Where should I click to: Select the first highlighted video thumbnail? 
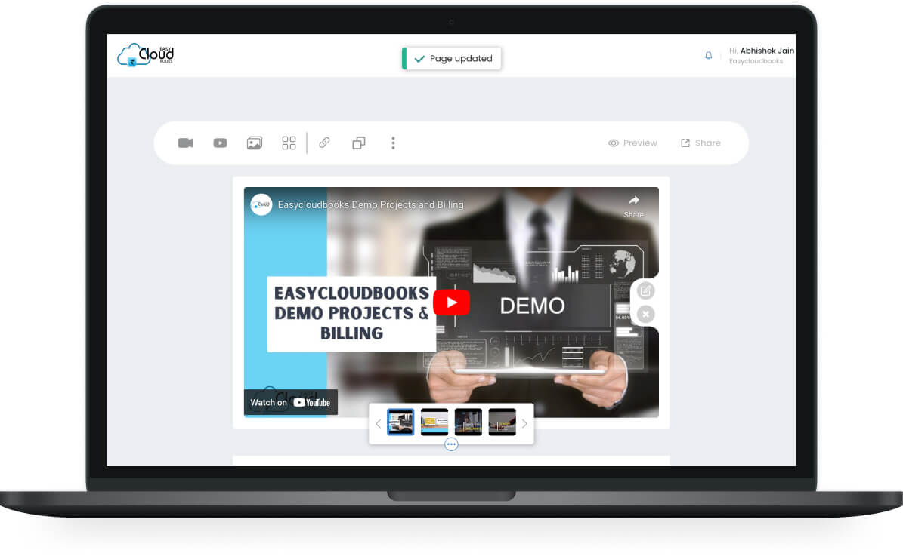[x=400, y=422]
